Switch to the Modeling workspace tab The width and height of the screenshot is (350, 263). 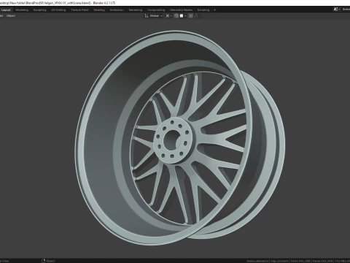22,10
